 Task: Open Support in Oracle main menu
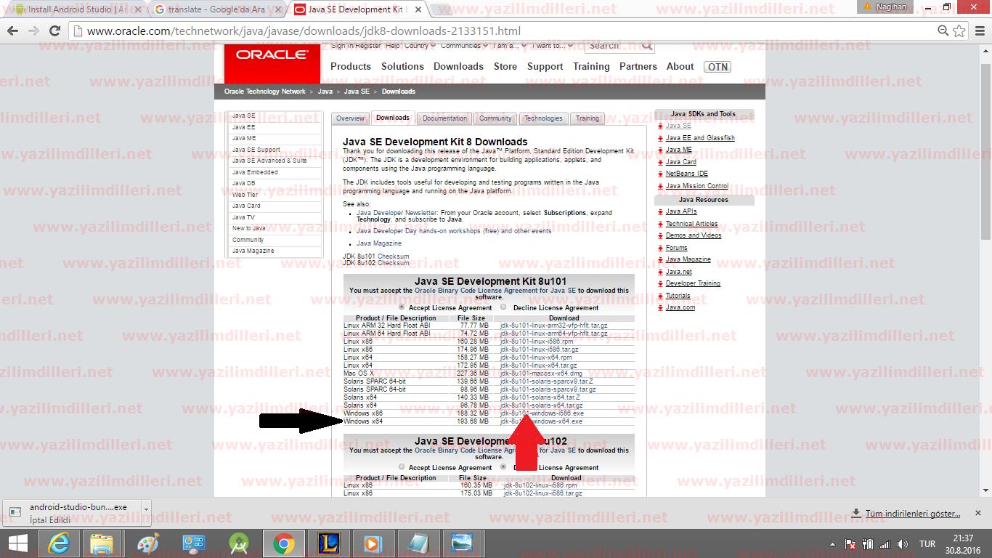[x=545, y=66]
